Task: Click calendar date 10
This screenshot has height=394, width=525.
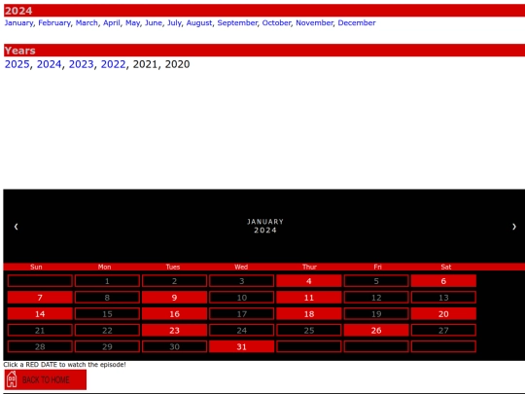Action: click(x=241, y=297)
